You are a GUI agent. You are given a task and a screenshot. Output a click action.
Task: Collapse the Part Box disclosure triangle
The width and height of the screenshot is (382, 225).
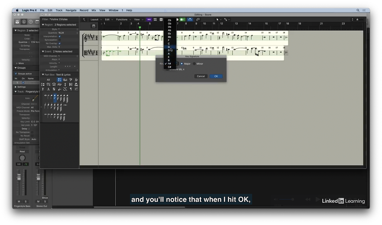tap(43, 75)
